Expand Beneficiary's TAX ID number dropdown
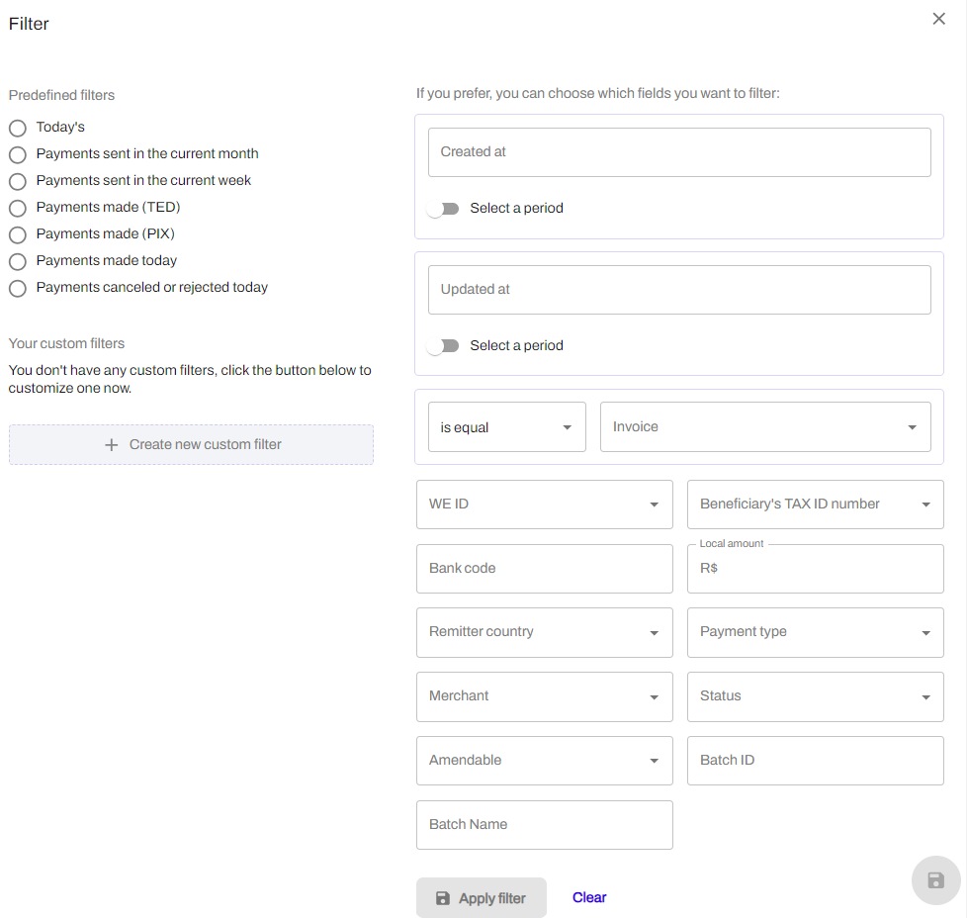 click(x=816, y=505)
